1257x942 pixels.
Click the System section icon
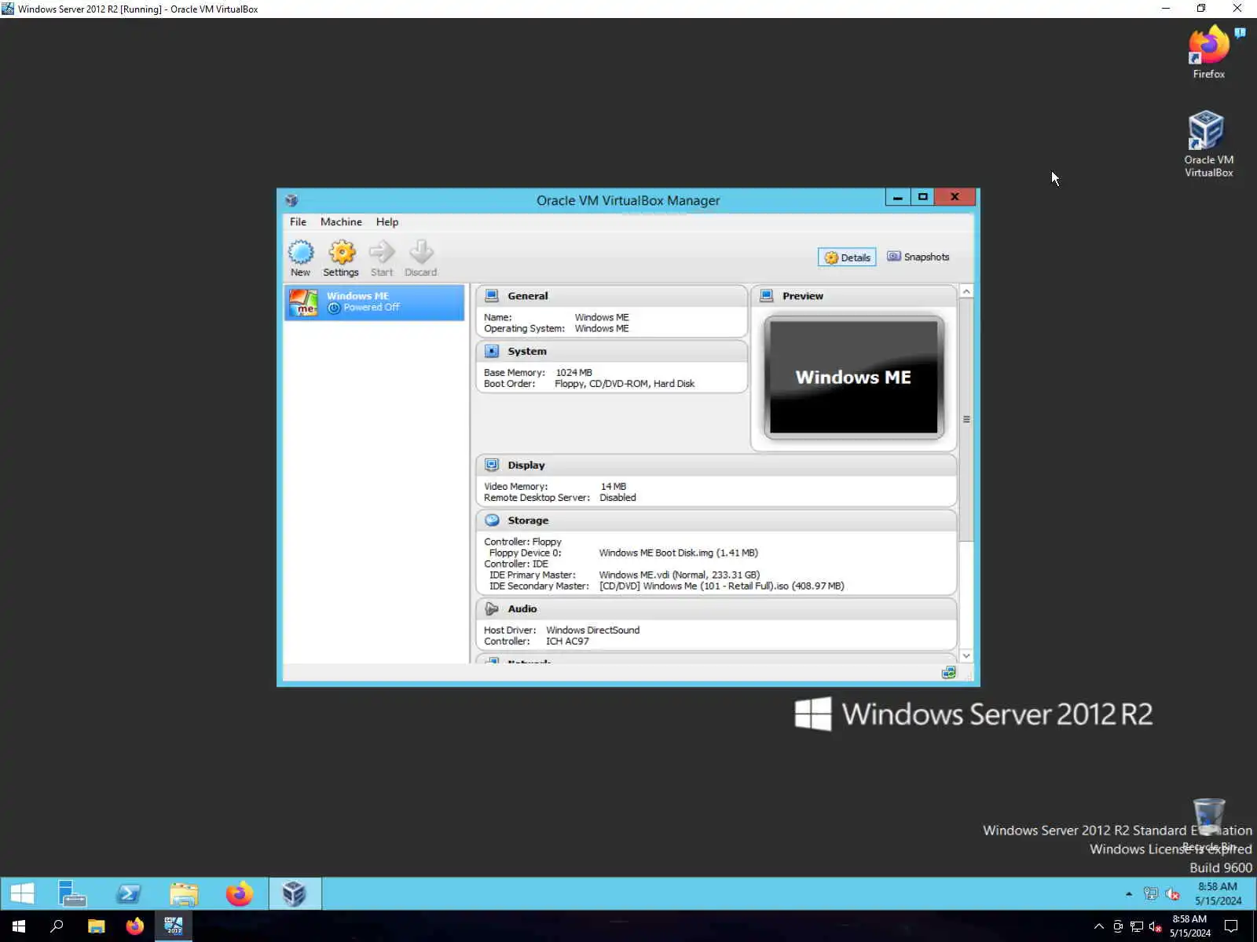pos(492,351)
